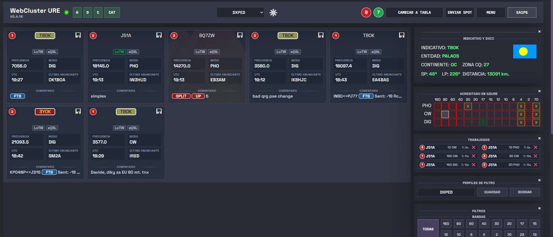Click the save icon on 8Q7ZW spot card
The height and width of the screenshot is (237, 553).
click(x=240, y=35)
